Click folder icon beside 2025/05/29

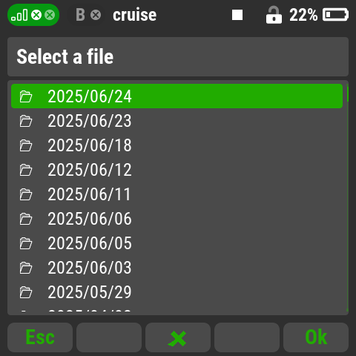(26, 292)
